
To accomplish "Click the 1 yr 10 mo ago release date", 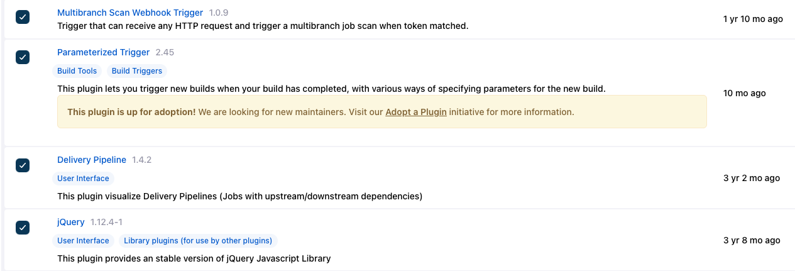I will [753, 19].
